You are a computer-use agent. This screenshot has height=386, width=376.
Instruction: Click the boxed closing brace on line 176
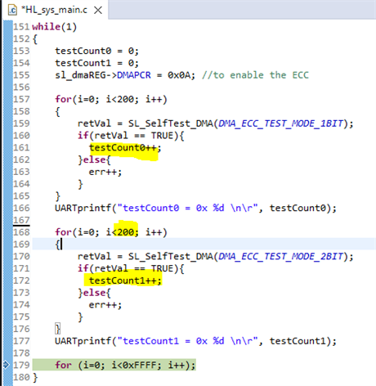click(57, 329)
